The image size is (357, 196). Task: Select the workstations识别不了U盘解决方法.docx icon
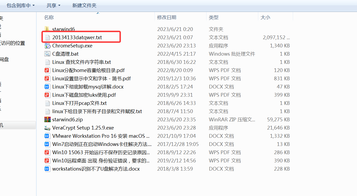tap(47, 169)
